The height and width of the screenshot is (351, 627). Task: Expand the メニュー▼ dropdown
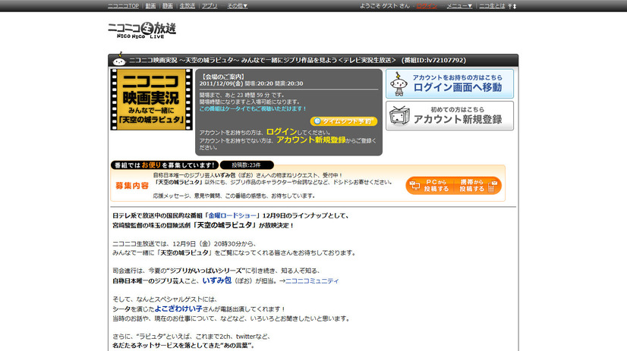[x=459, y=6]
